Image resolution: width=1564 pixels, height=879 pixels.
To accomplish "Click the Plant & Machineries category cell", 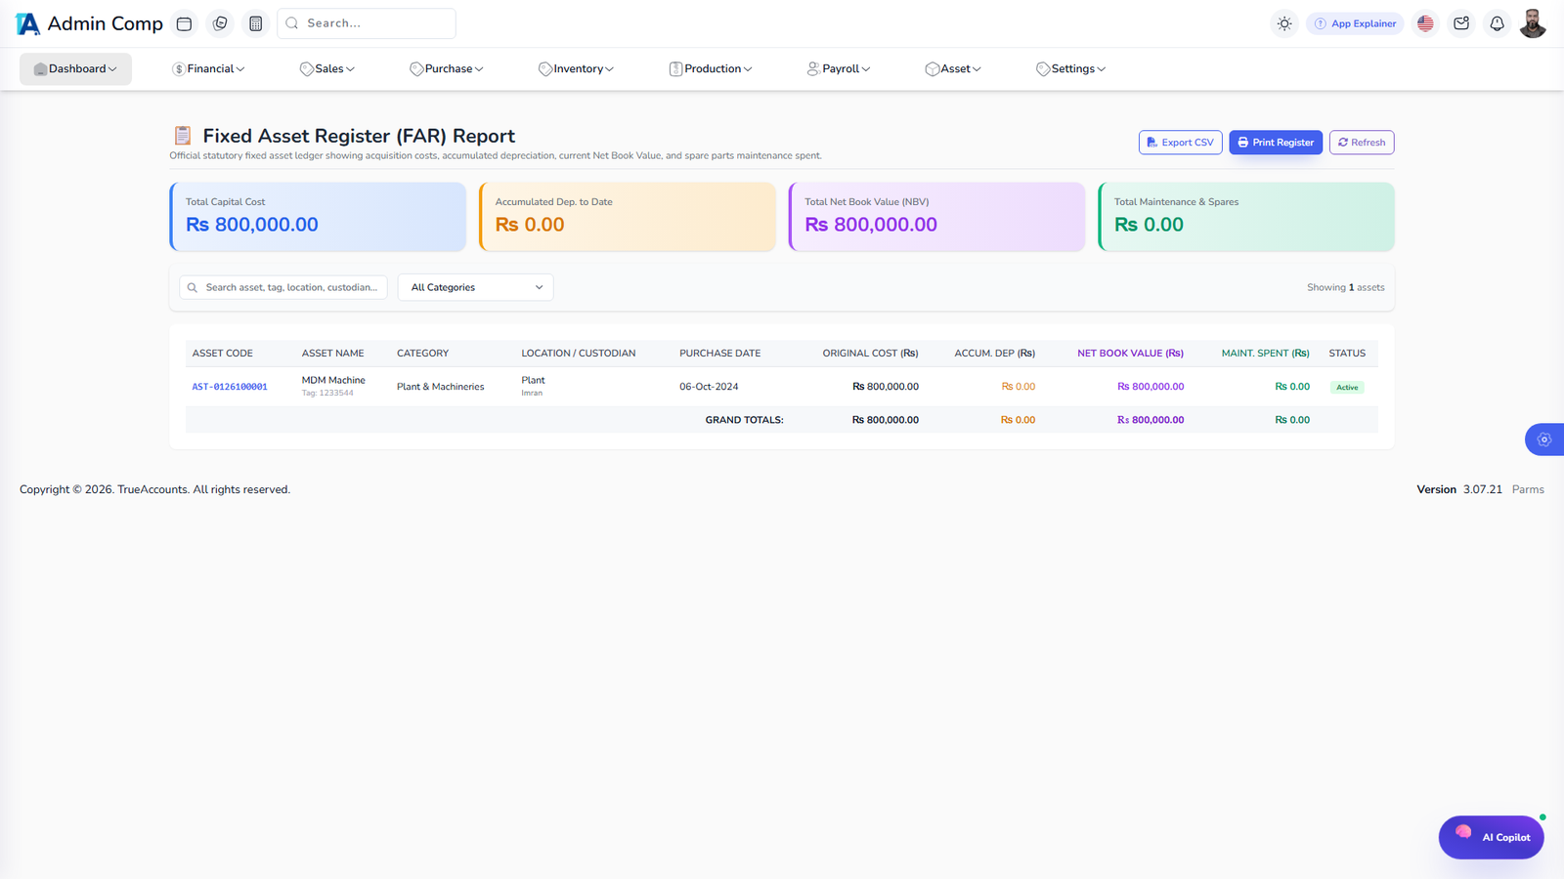I will click(441, 387).
